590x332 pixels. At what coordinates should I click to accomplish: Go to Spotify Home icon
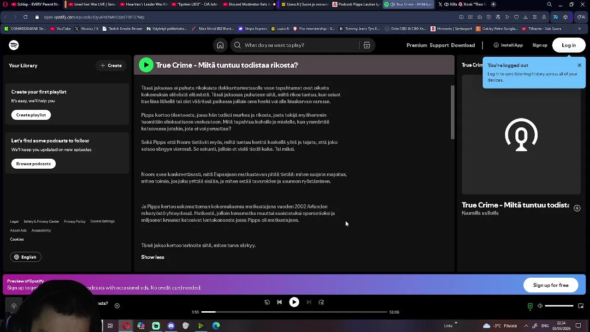(x=220, y=45)
